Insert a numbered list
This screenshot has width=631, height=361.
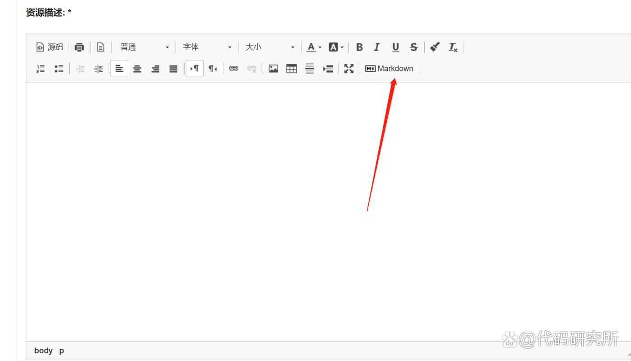click(x=41, y=69)
